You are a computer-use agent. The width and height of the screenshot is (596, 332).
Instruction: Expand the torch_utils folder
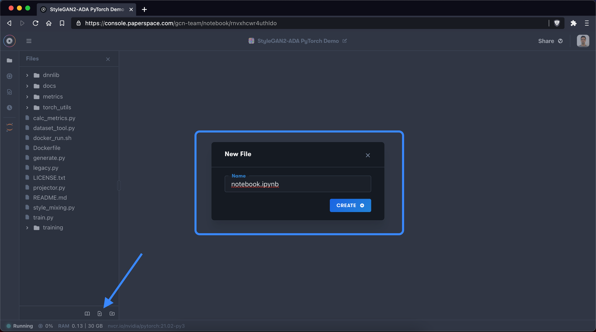coord(27,107)
